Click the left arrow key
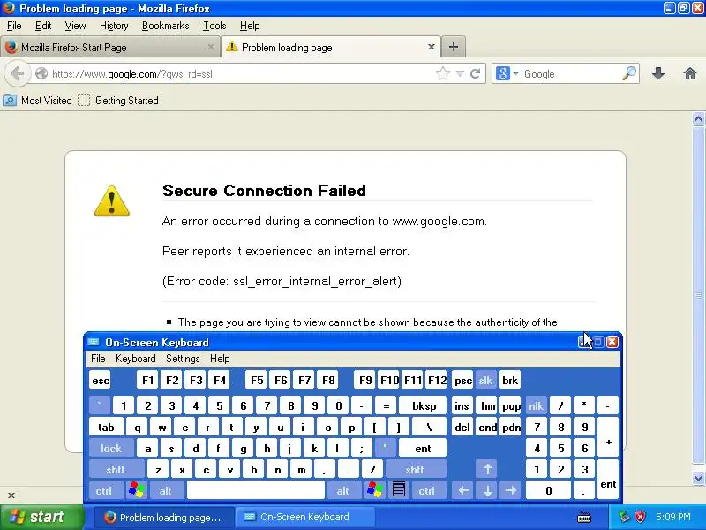This screenshot has width=706, height=530. pos(463,490)
